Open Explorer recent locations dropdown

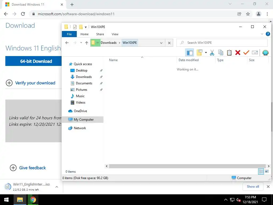point(81,43)
